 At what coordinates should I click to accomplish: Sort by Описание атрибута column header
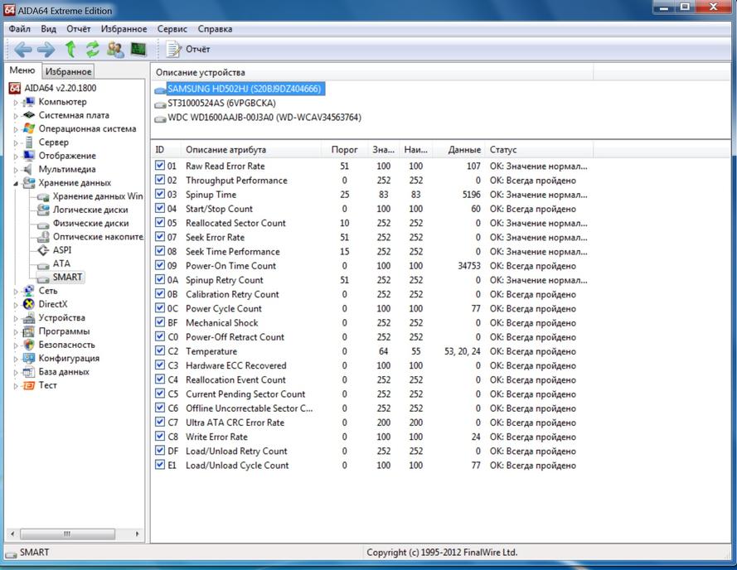(x=251, y=149)
